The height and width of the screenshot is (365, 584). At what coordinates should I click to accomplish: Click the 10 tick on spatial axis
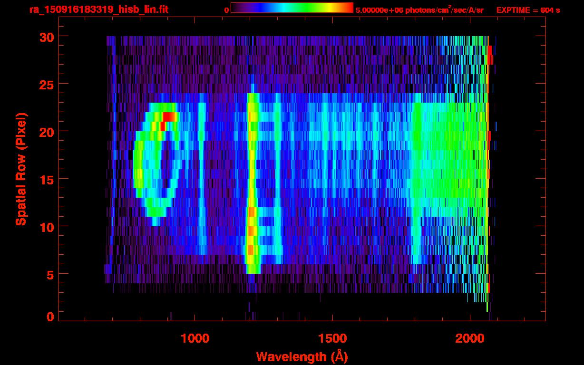point(47,227)
